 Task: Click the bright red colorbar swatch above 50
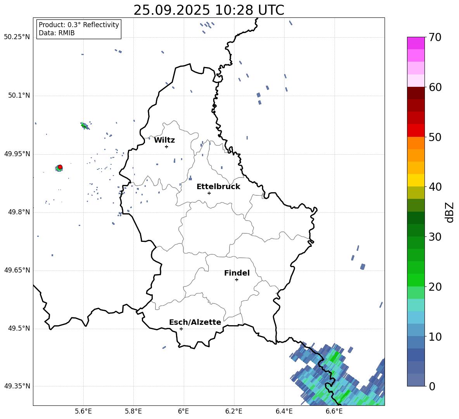416,131
